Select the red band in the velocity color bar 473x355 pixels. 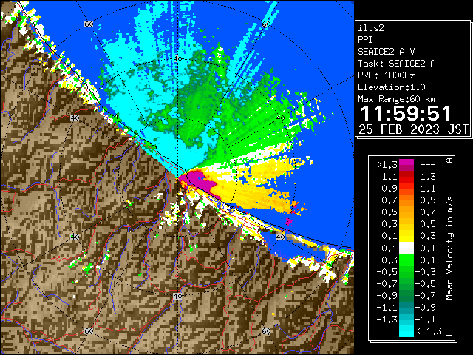coord(406,177)
